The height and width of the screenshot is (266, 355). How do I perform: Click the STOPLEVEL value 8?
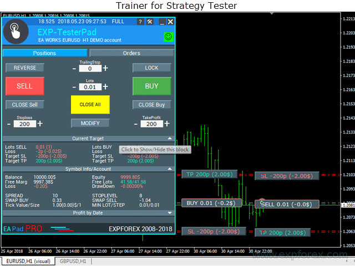pyautogui.click(x=141, y=196)
